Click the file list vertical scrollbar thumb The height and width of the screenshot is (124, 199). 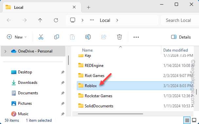coord(196,92)
